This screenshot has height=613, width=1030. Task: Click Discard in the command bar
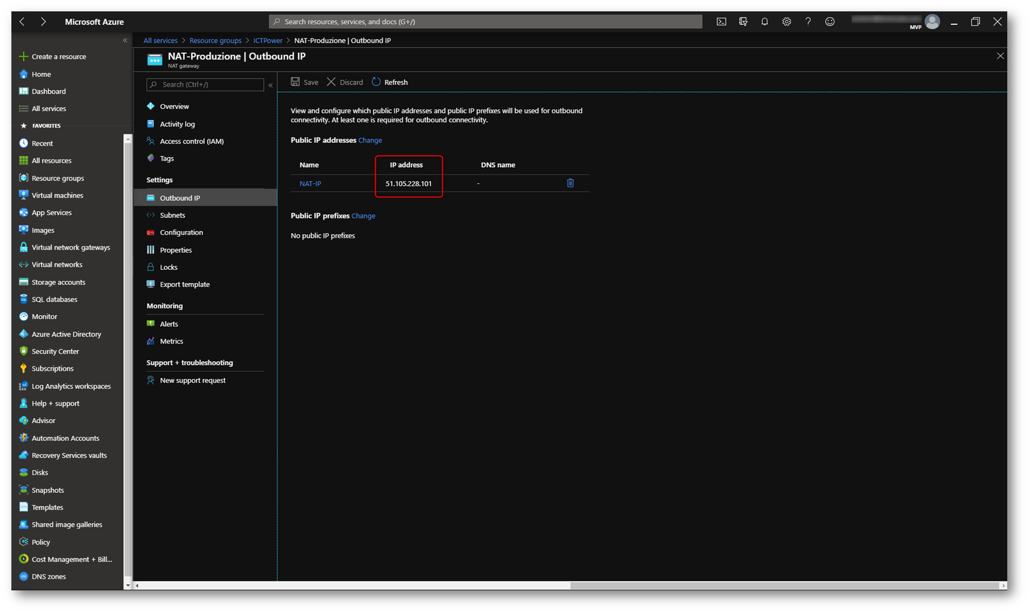[x=345, y=82]
